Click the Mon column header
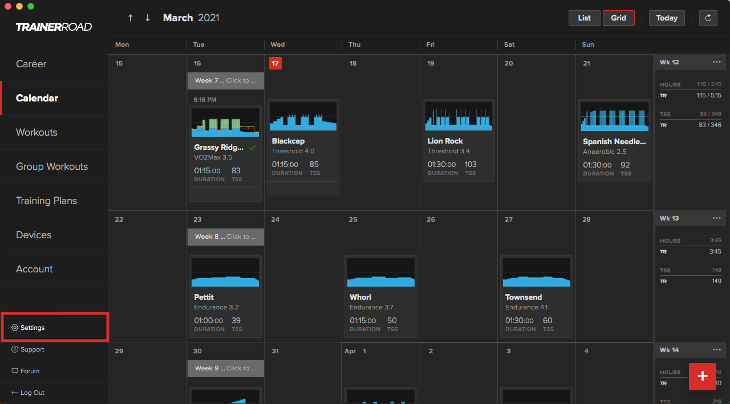Viewport: 730px width, 404px height. pos(122,44)
